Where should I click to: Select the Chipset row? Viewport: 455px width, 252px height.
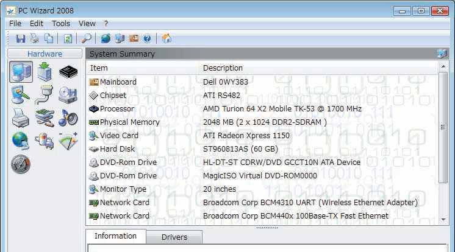click(262, 96)
